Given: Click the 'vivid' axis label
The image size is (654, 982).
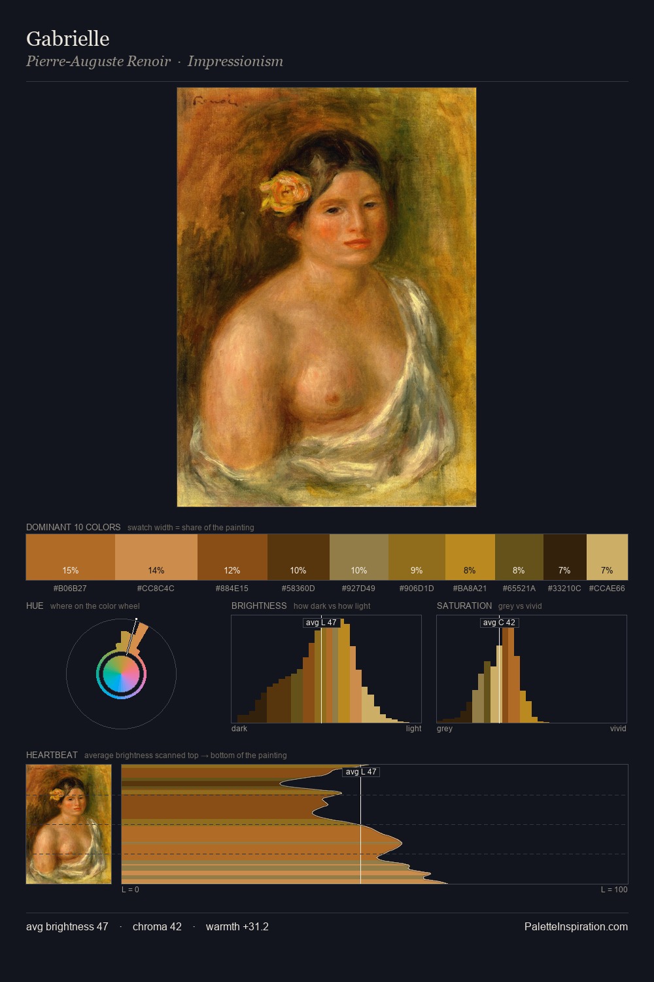Looking at the screenshot, I should [618, 729].
